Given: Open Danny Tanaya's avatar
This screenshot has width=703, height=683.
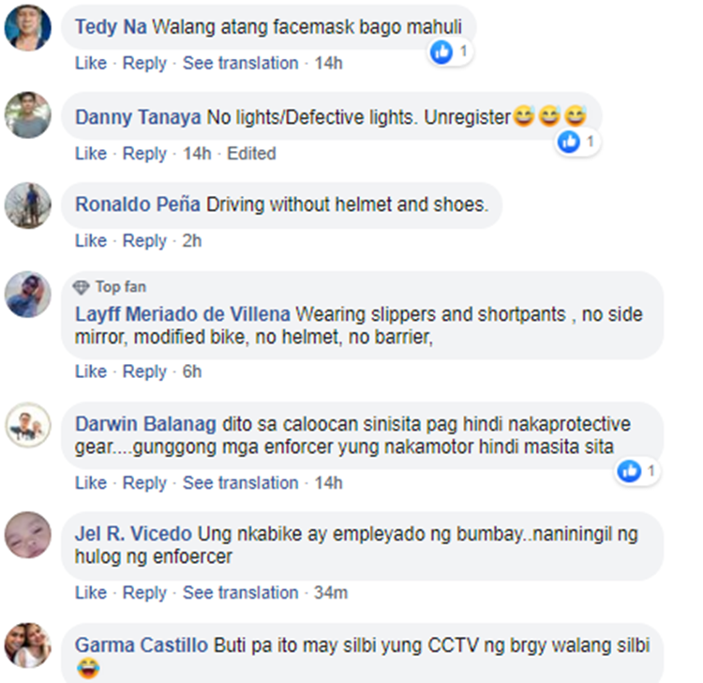Looking at the screenshot, I should coord(28,115).
